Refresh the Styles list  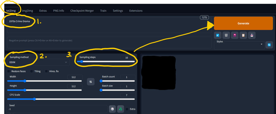point(269,45)
